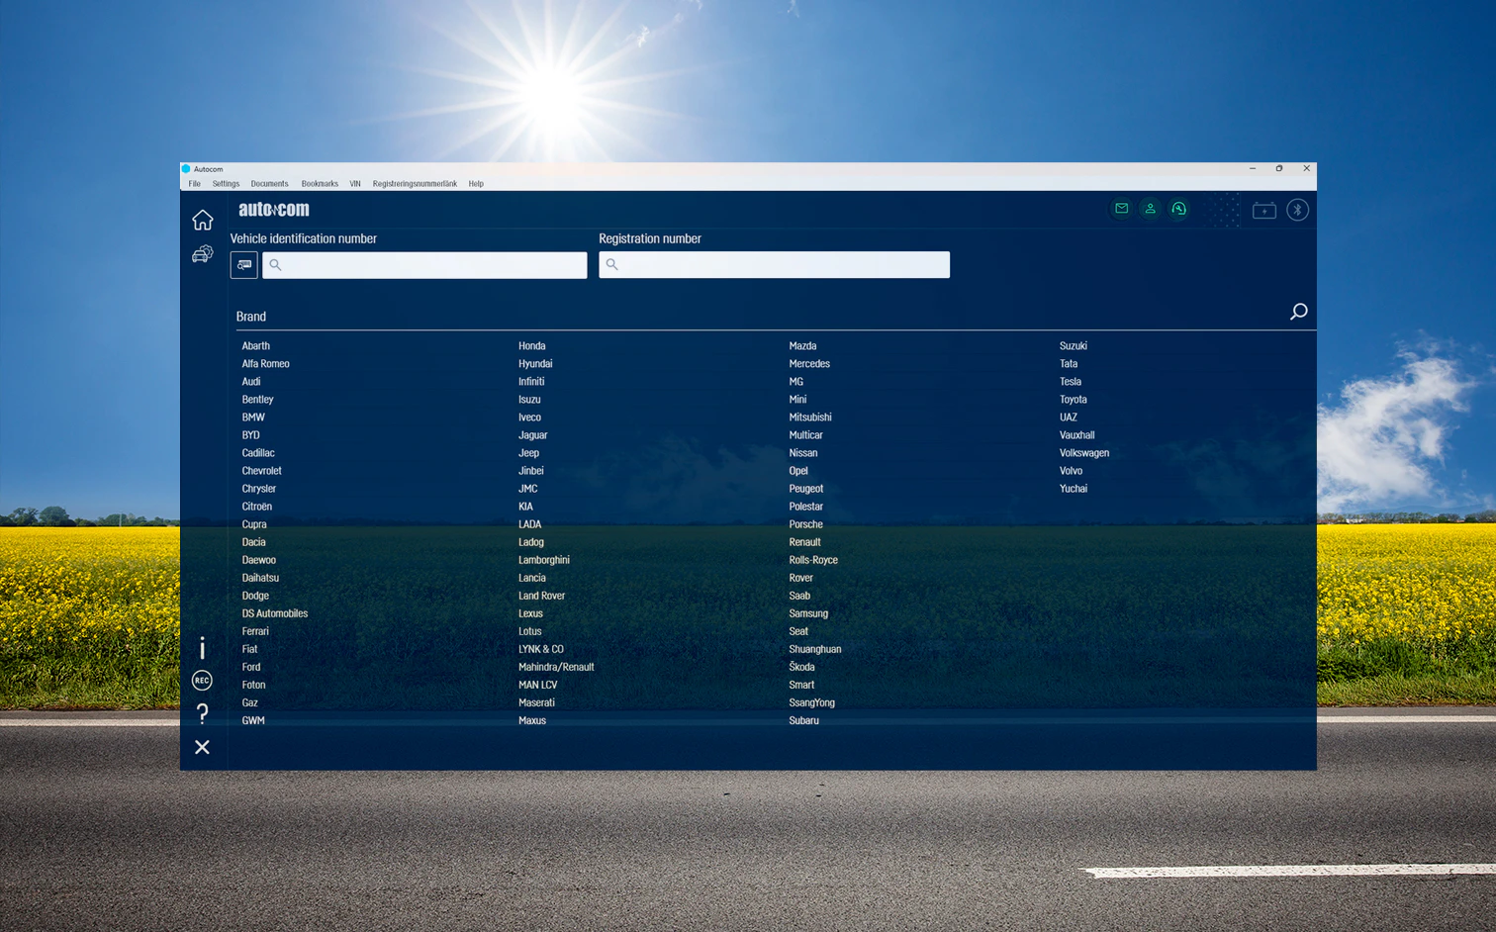Viewport: 1496px width, 932px height.
Task: Open vehicle selection car icon in sidebar
Action: [x=203, y=254]
